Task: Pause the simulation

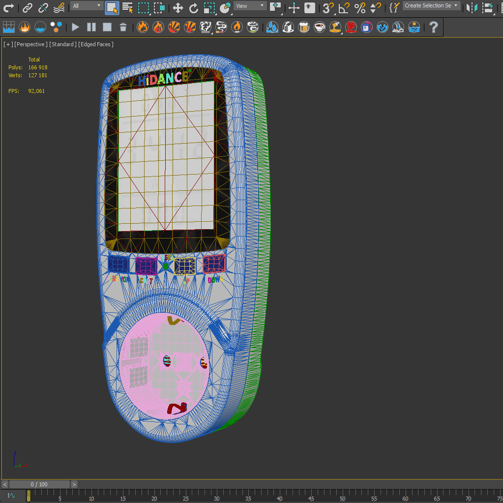Action: 91,27
